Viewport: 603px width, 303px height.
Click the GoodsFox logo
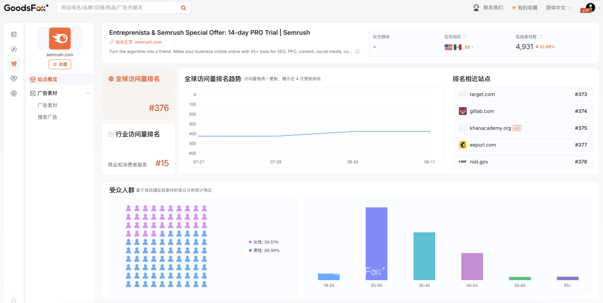26,7
